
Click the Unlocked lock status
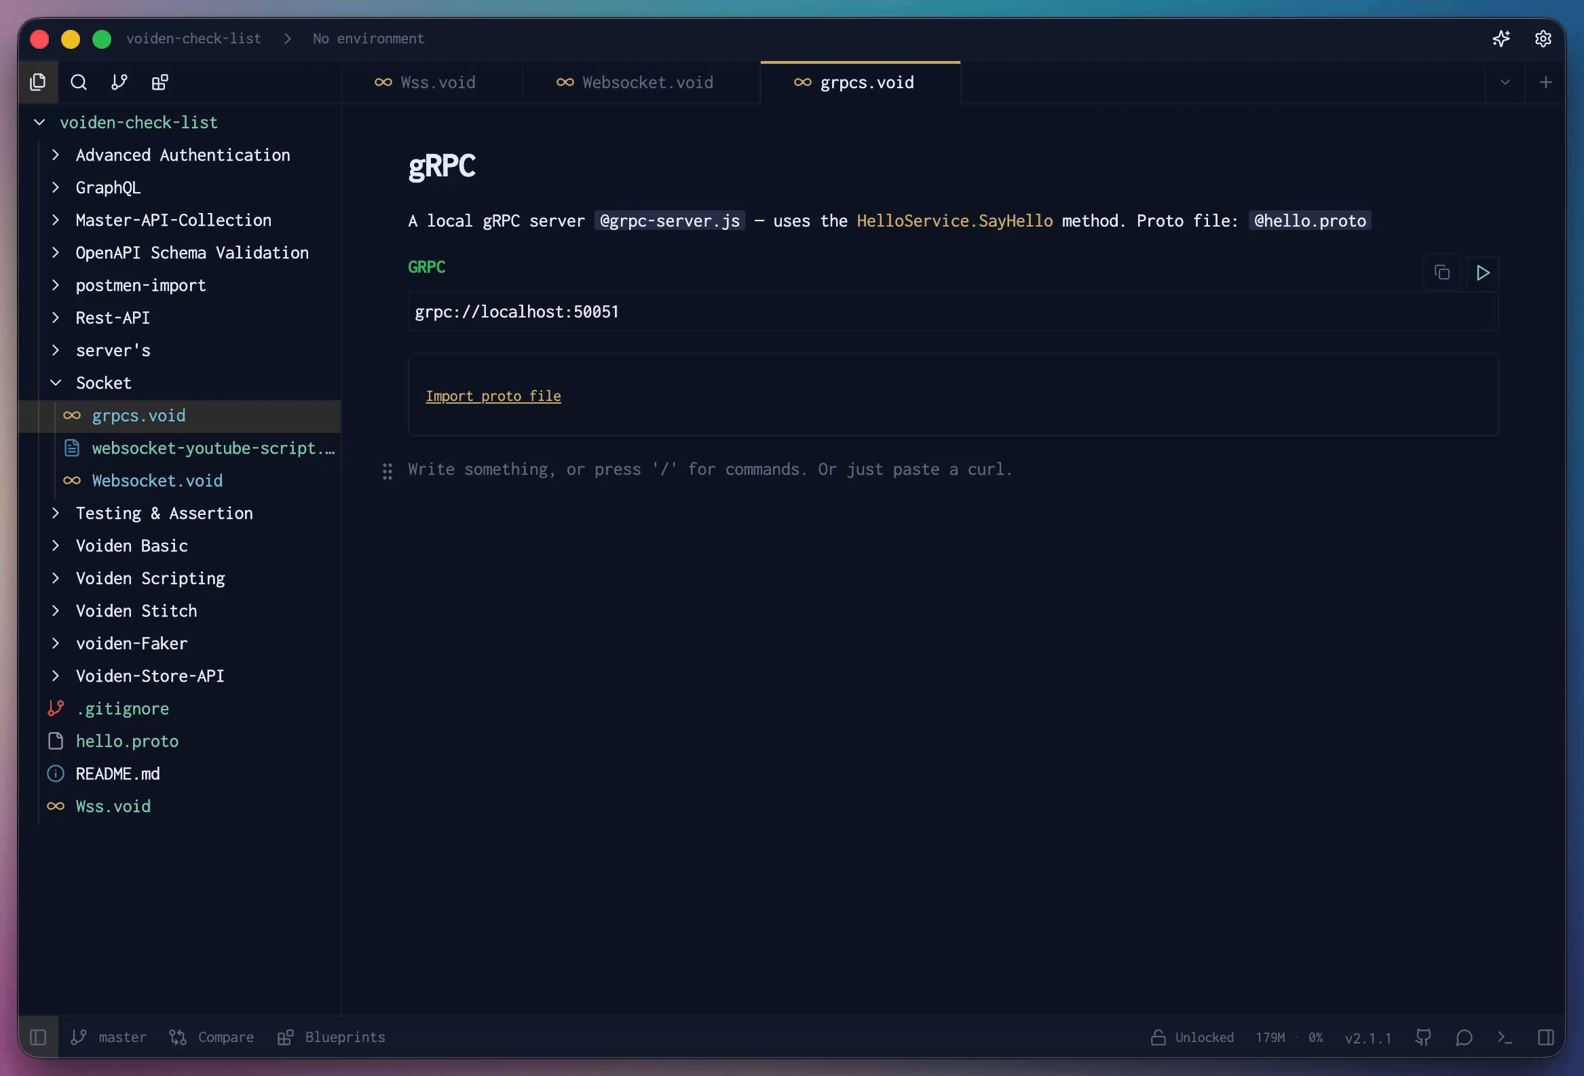click(x=1192, y=1037)
